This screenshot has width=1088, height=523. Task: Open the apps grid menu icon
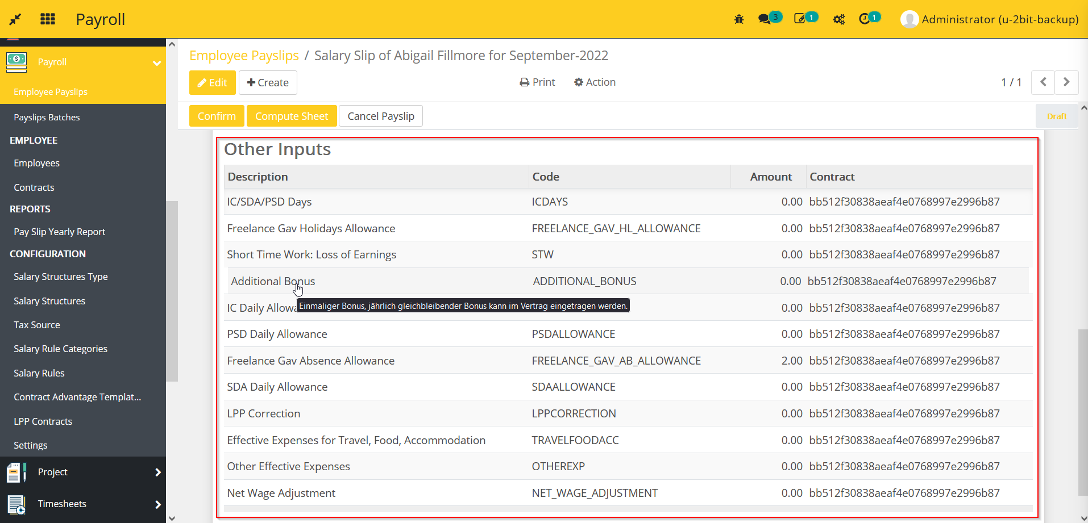click(48, 19)
